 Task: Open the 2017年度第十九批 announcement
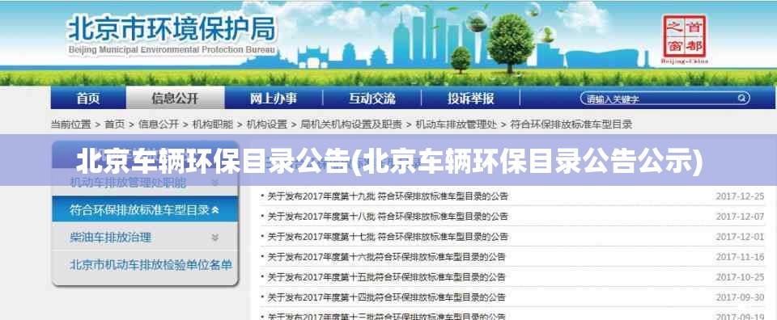pyautogui.click(x=388, y=196)
